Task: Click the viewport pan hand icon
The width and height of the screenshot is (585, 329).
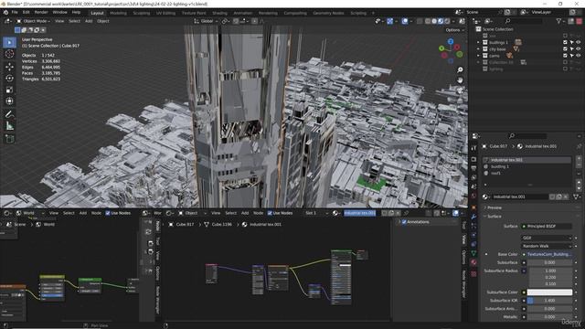Action: (x=460, y=80)
